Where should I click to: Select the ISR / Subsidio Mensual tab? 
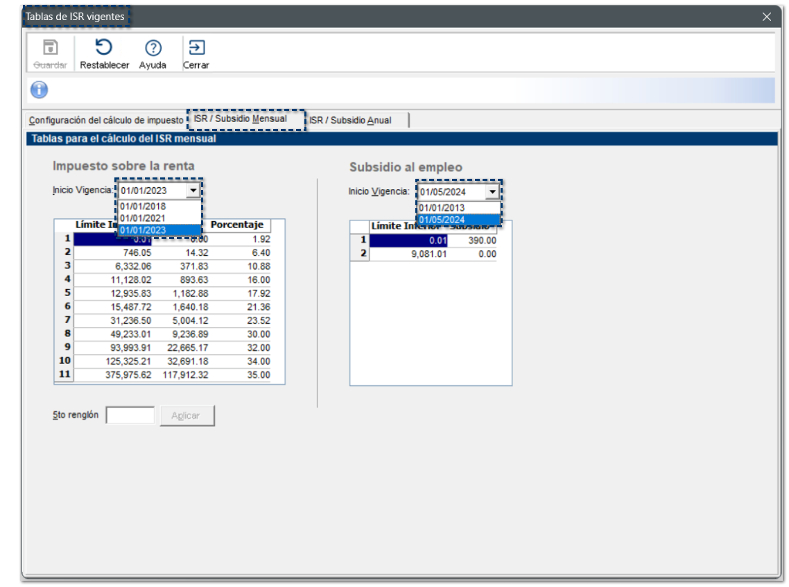[x=240, y=119]
